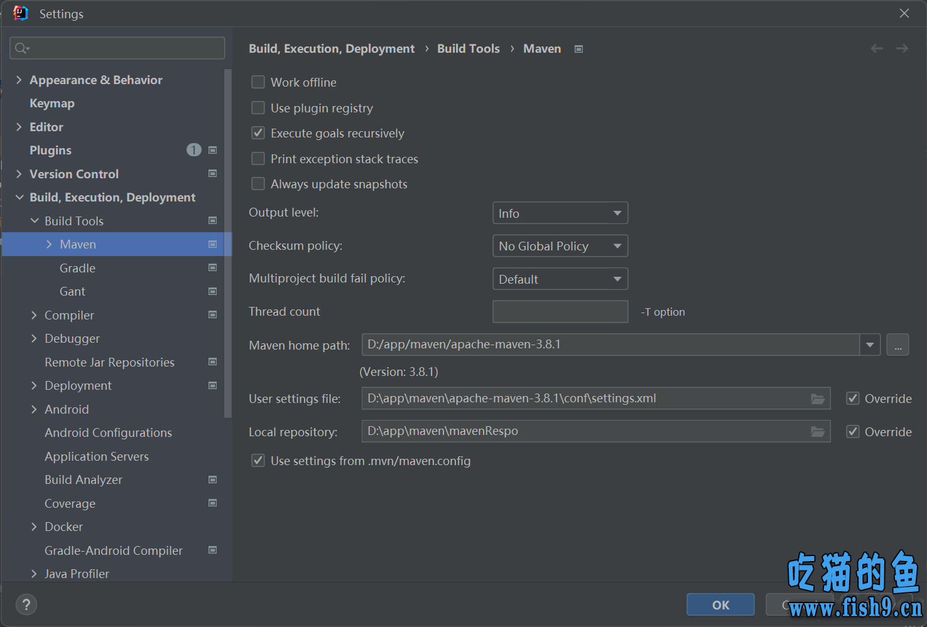927x627 pixels.
Task: Open Application Servers settings
Action: (97, 456)
